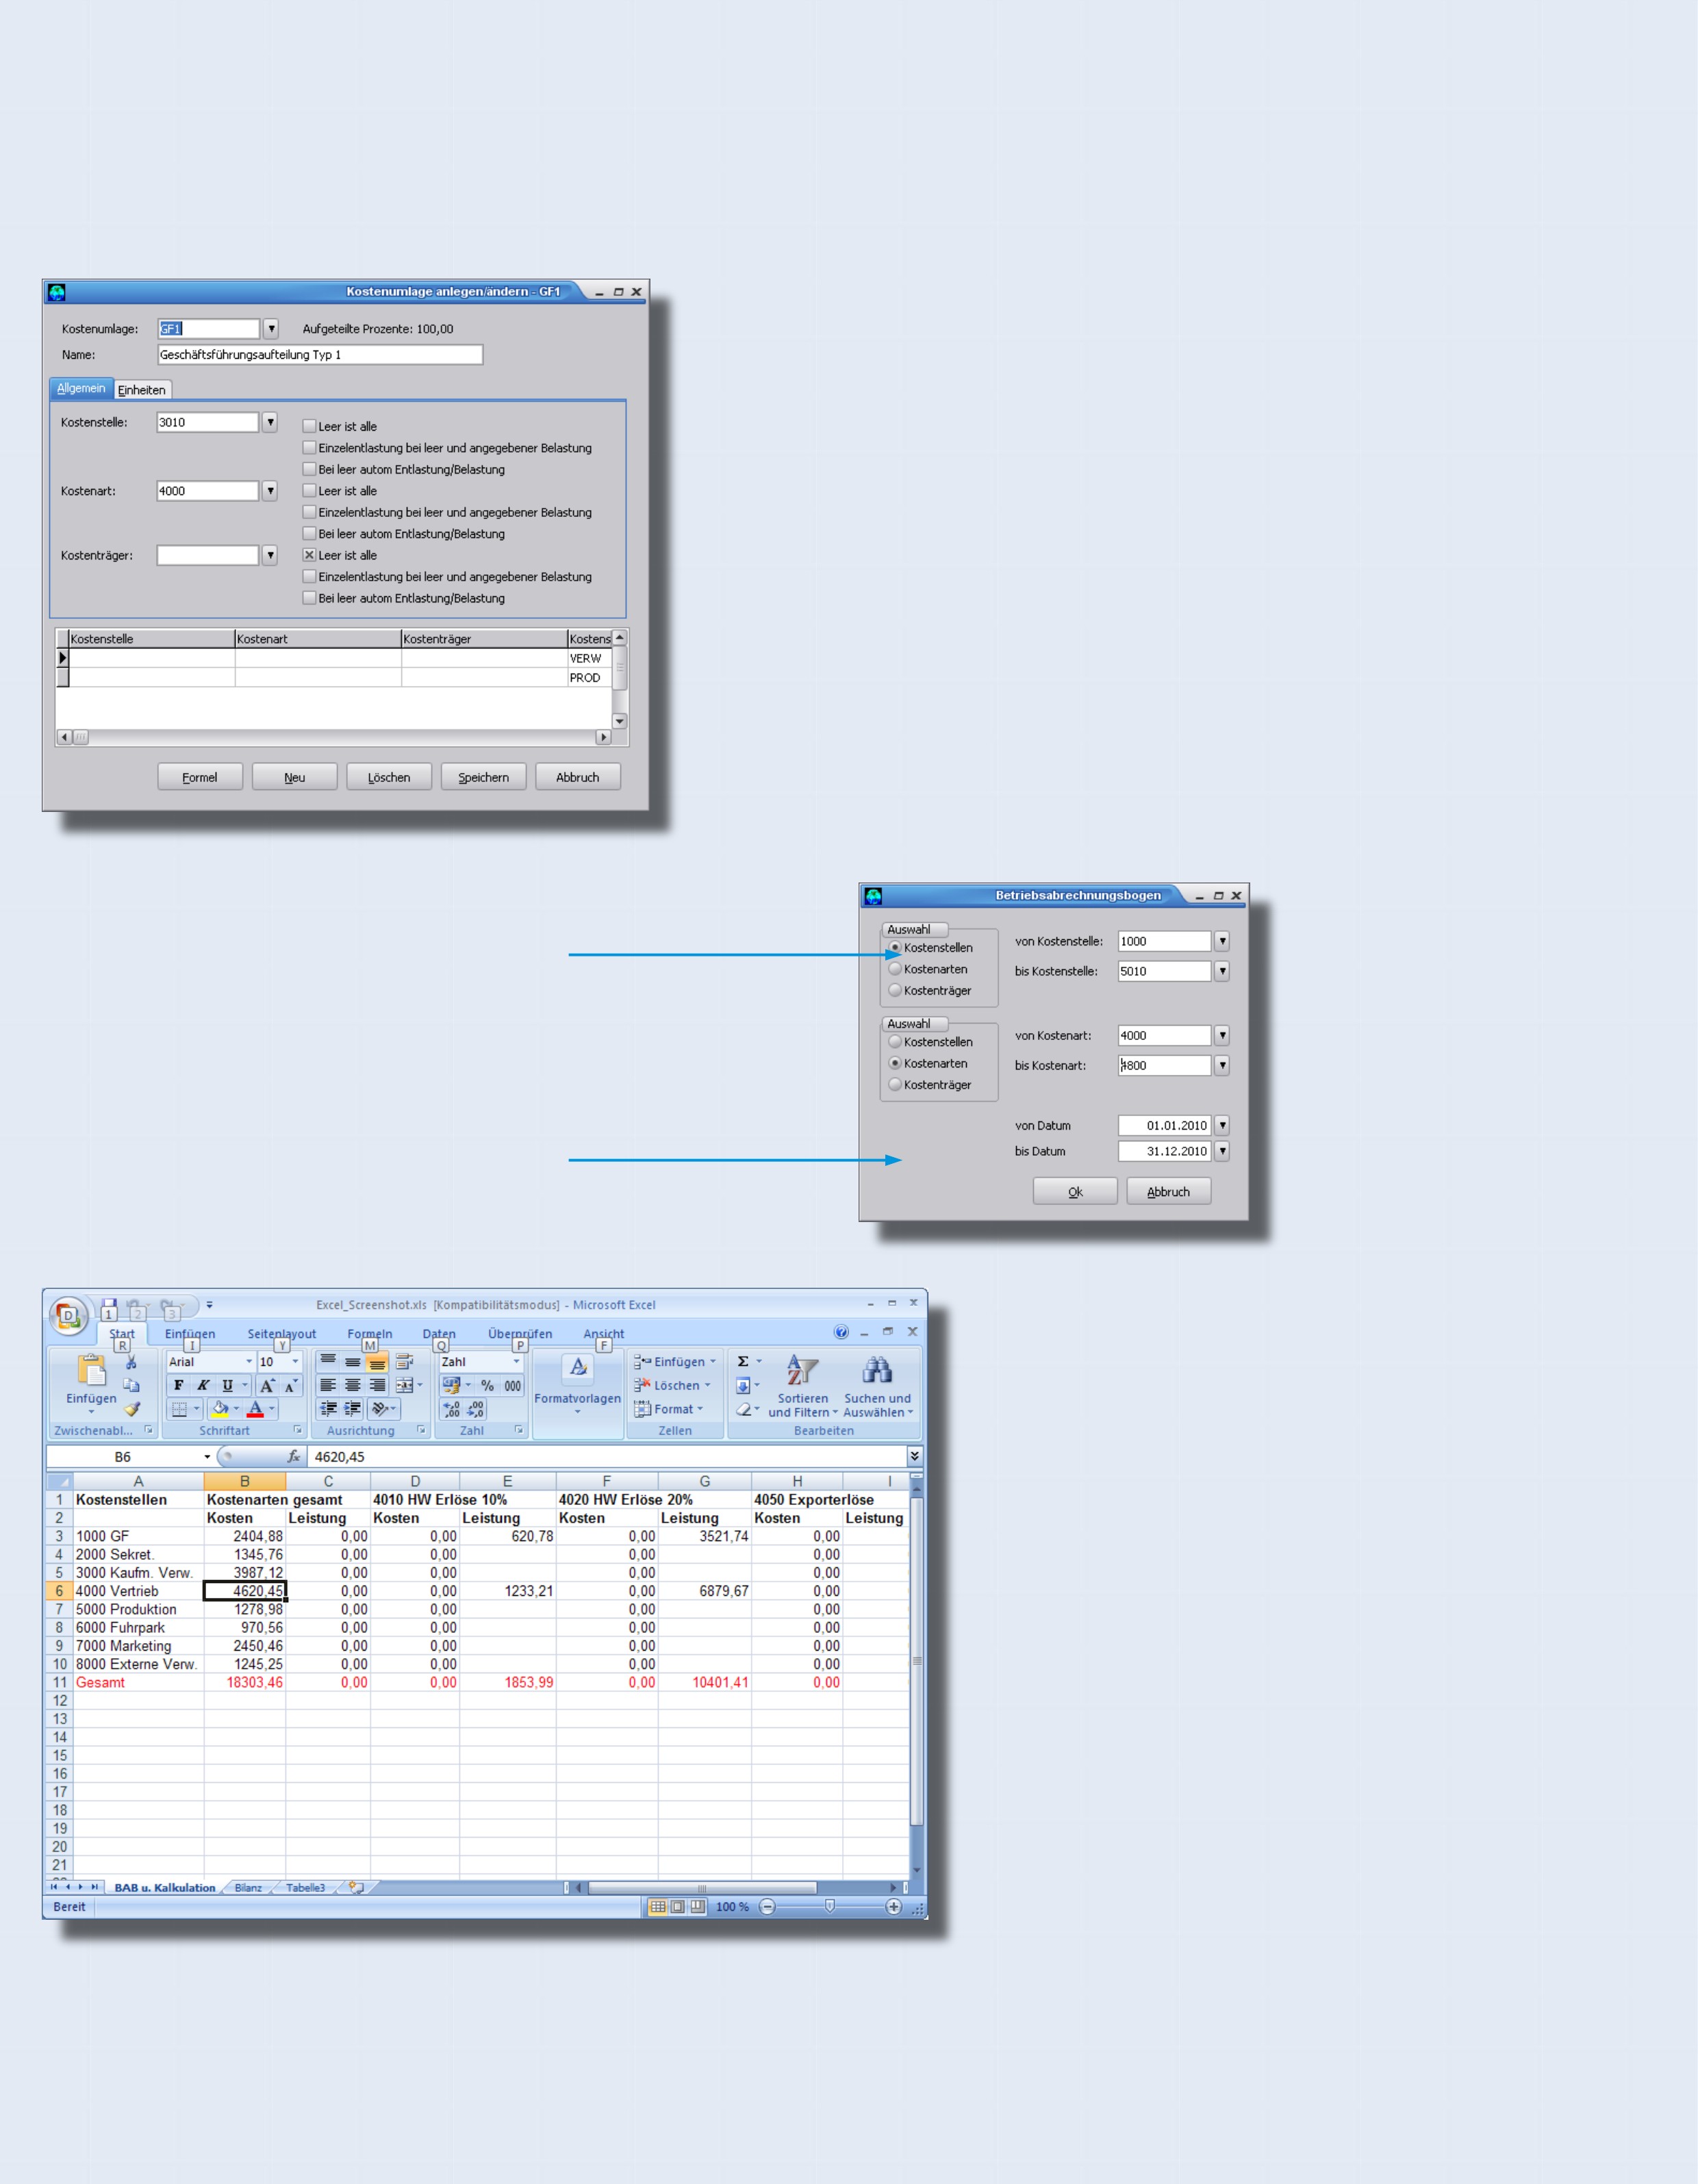Uncheck Kostenträger 'Leer ist alle' checkbox
The width and height of the screenshot is (1698, 2184).
point(310,555)
